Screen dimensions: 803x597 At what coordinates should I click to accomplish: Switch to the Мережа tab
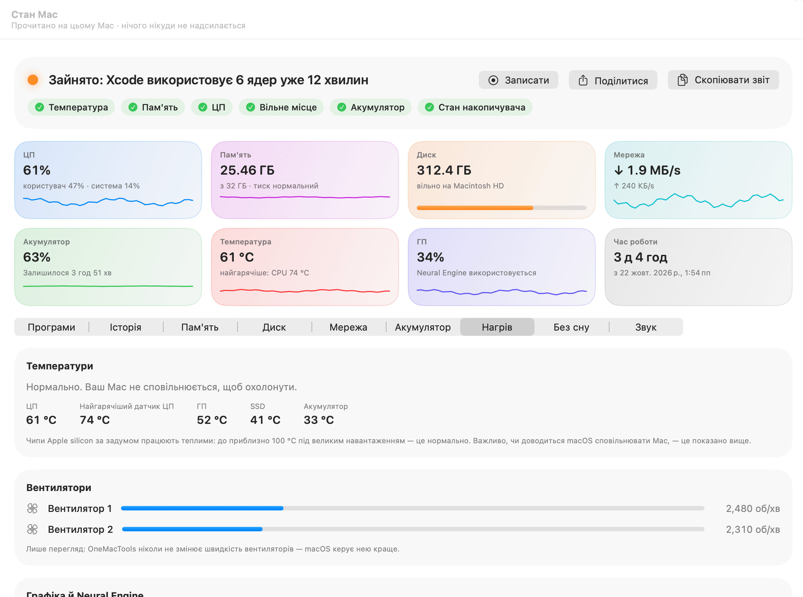(x=349, y=327)
